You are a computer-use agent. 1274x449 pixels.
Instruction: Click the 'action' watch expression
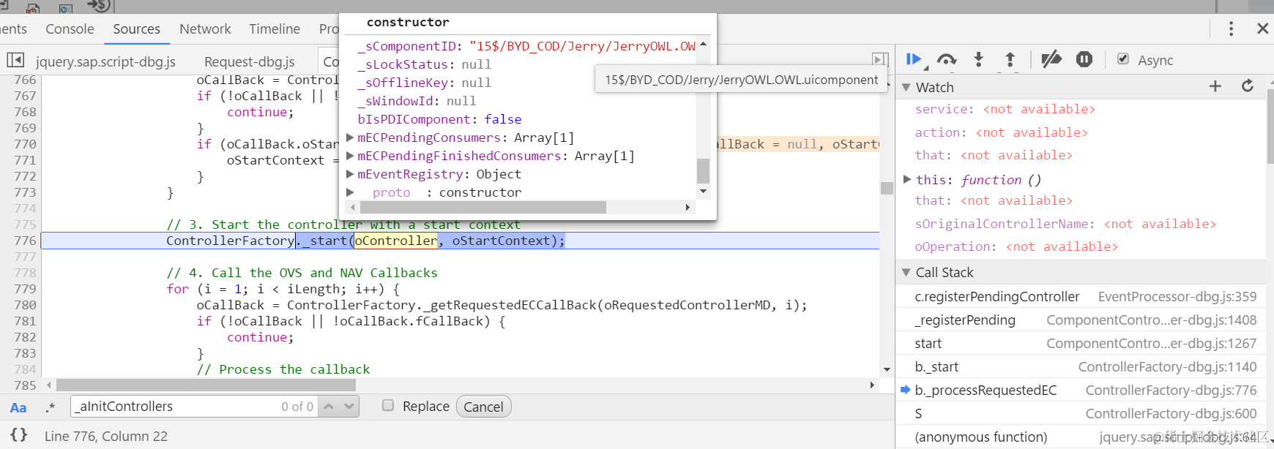click(1001, 132)
